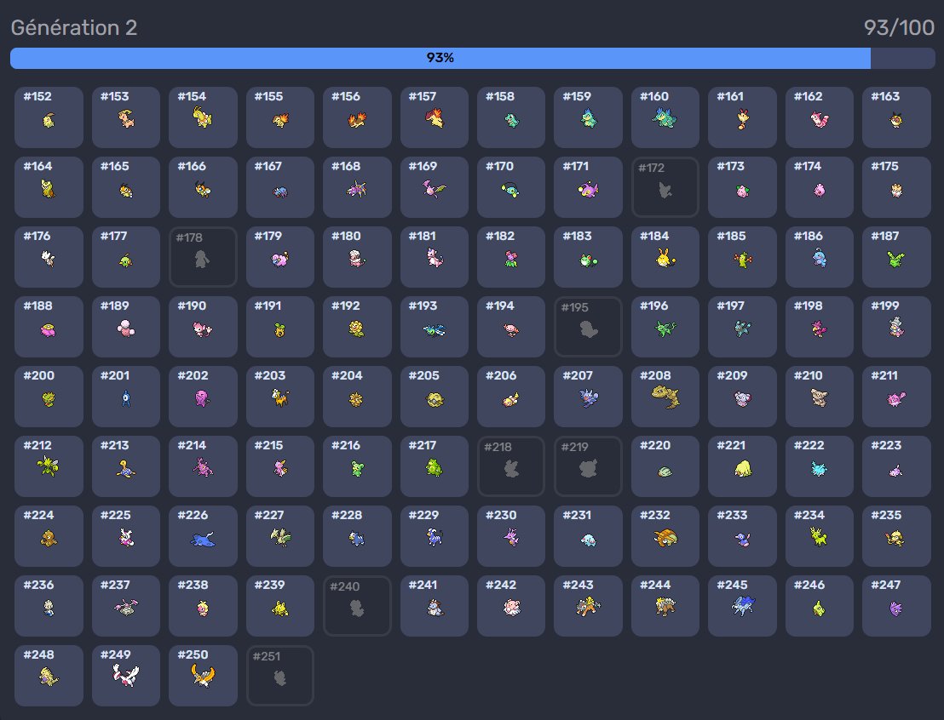Open the #235 Smeargle card
Image resolution: width=944 pixels, height=720 pixels.
point(896,536)
